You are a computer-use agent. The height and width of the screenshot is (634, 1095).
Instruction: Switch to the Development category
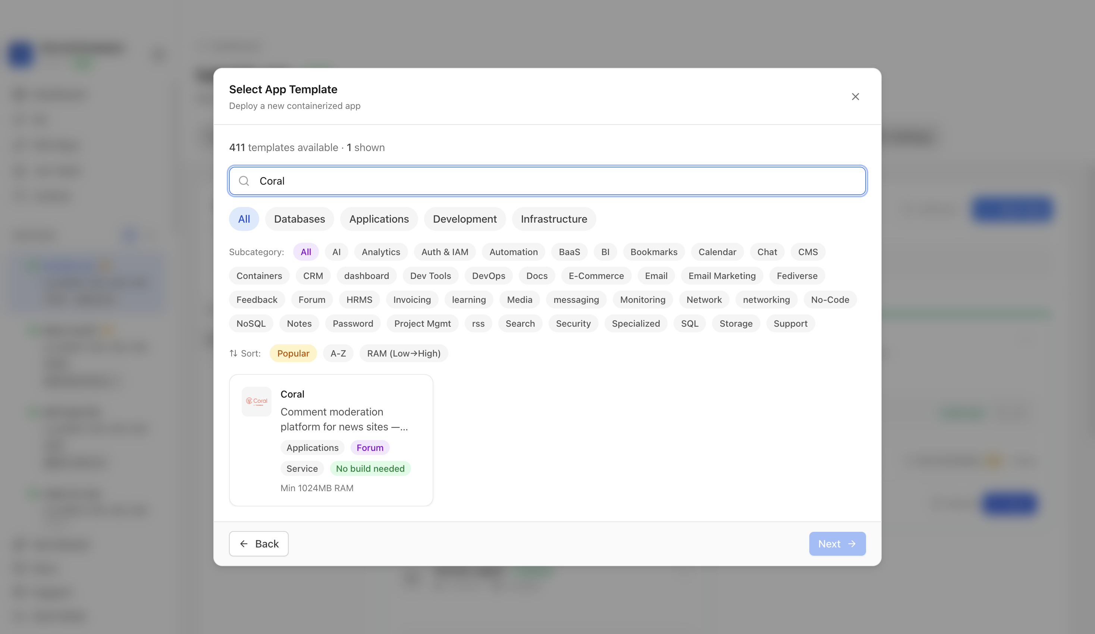(464, 219)
